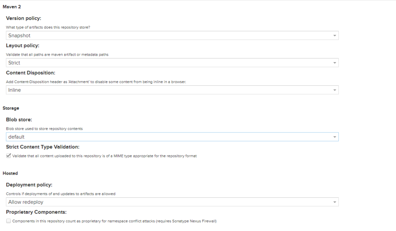
Task: Click the 'Storage' section heading
Action: [11, 108]
